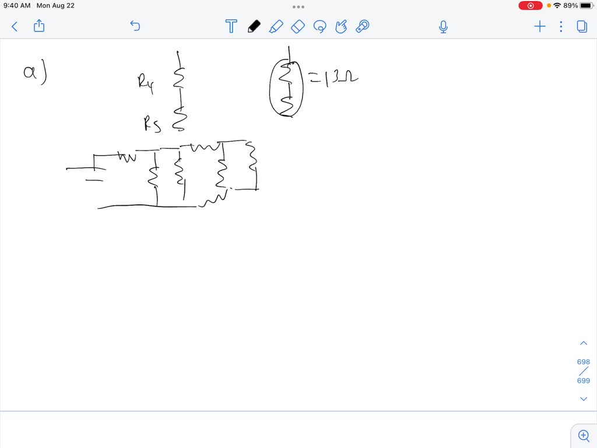
Task: Select the Text tool
Action: pyautogui.click(x=231, y=26)
